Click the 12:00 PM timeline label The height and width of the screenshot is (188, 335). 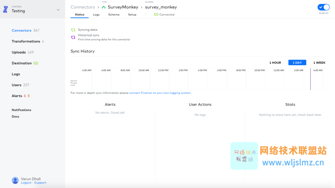coord(163,70)
